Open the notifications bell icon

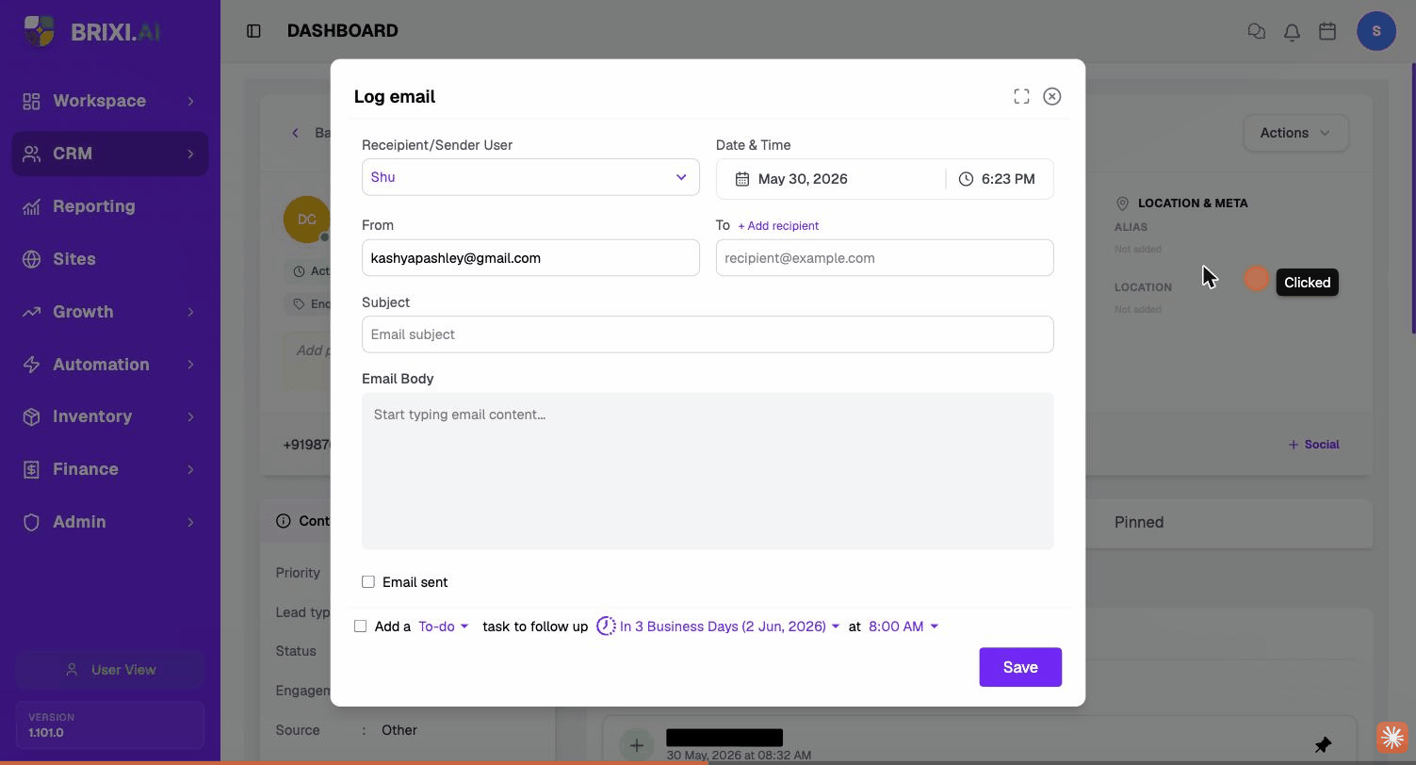point(1292,31)
